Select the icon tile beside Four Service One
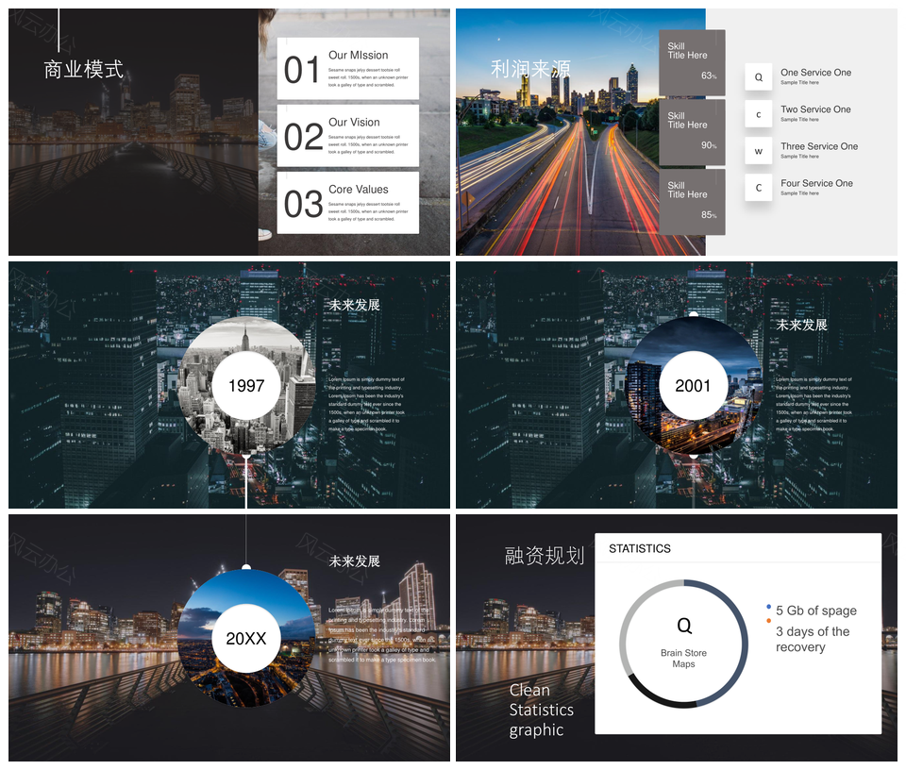The height and width of the screenshot is (770, 906). [x=758, y=188]
